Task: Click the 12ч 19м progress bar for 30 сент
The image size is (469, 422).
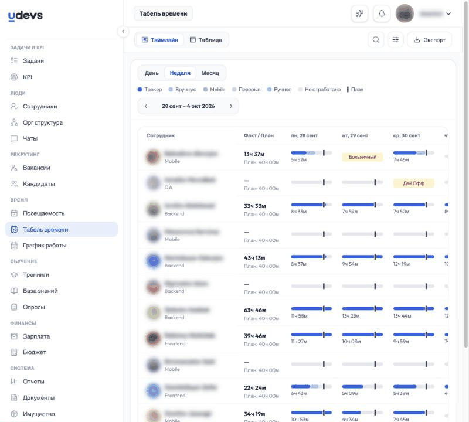Action: pos(414,257)
